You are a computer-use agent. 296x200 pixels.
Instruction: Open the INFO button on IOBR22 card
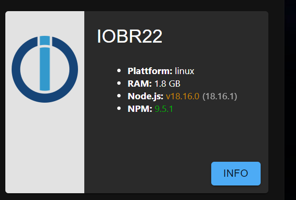coord(236,173)
